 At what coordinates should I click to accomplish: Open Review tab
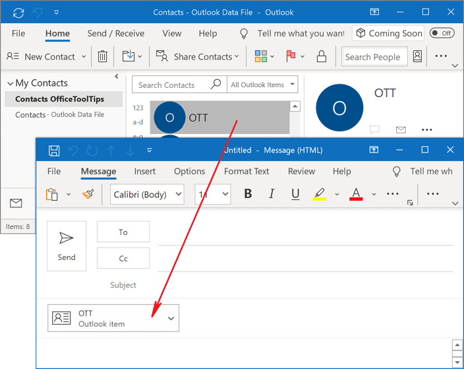pyautogui.click(x=302, y=172)
